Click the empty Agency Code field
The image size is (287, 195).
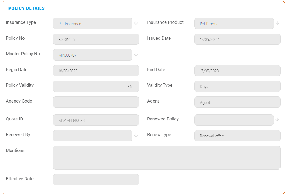tap(96, 102)
